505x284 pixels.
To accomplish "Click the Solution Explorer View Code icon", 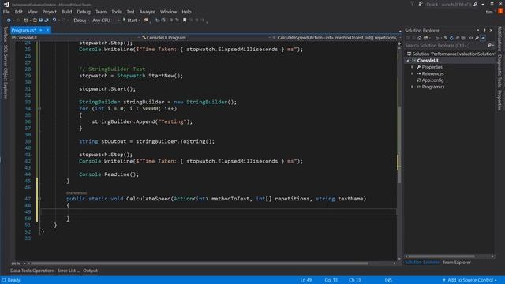I will click(471, 38).
